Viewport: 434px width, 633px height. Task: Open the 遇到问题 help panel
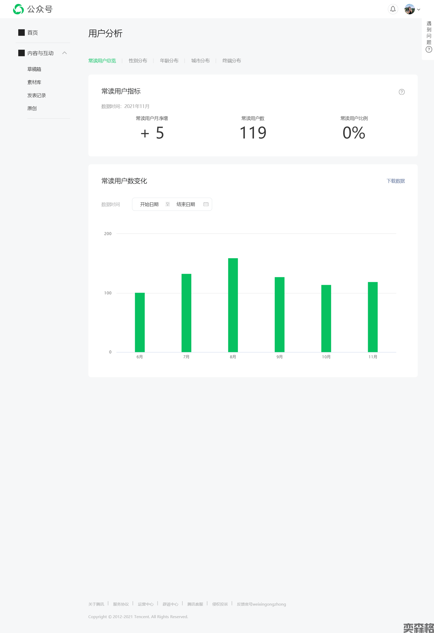(429, 36)
